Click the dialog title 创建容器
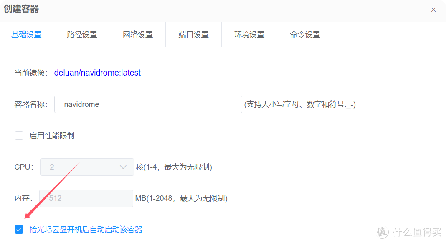Image resolution: width=446 pixels, height=243 pixels. [x=21, y=9]
